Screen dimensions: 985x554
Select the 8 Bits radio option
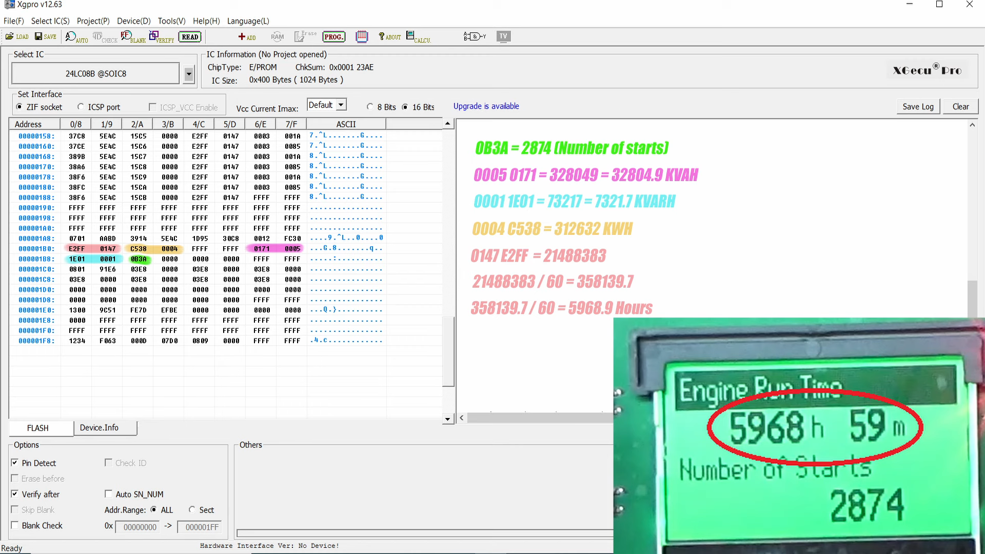pos(370,107)
